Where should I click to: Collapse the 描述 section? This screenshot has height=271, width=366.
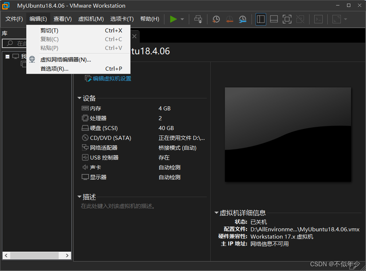(x=79, y=197)
